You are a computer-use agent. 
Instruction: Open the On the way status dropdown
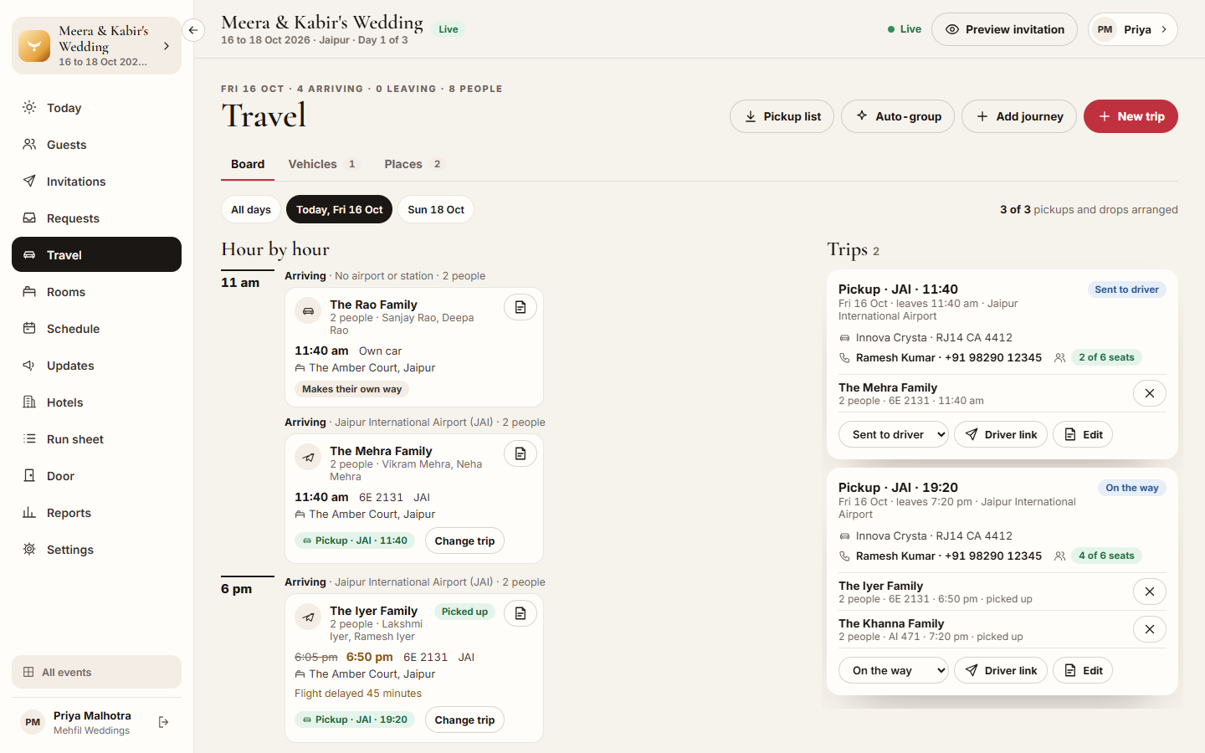click(894, 670)
